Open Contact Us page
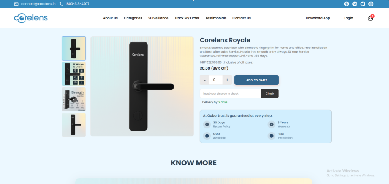Screen dimensions: 389x184 (x=242, y=18)
